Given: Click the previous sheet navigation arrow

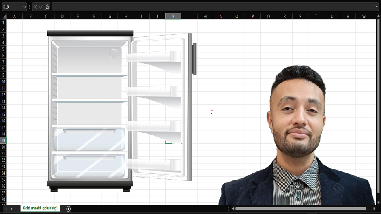Looking at the screenshot, I should [6, 209].
